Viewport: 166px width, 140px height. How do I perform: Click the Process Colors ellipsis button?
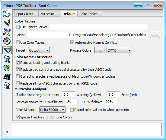(x=99, y=50)
